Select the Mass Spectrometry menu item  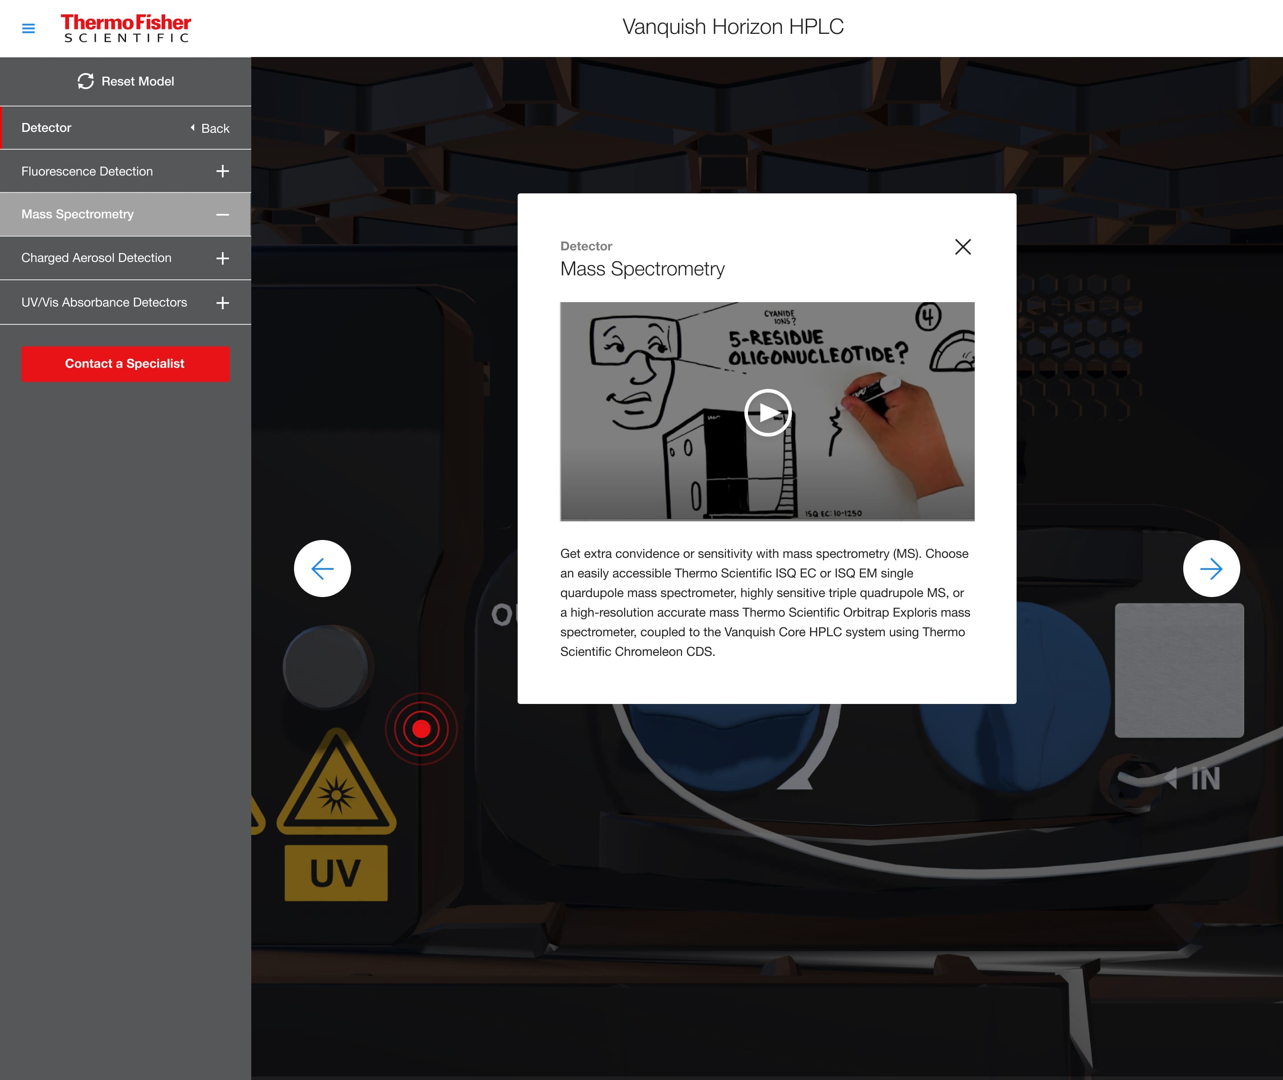click(x=126, y=215)
